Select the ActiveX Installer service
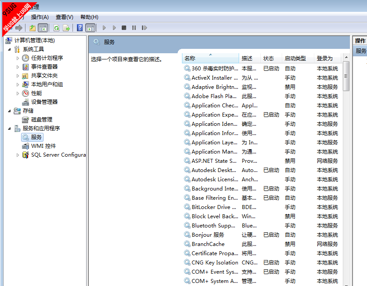Image resolution: width=367 pixels, height=286 pixels. [262, 78]
